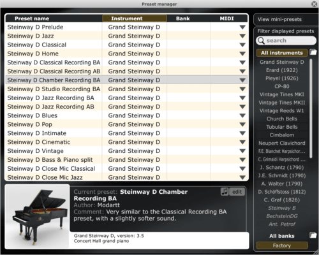Filter by Erard (1922) instrument
The width and height of the screenshot is (319, 255).
tap(282, 70)
